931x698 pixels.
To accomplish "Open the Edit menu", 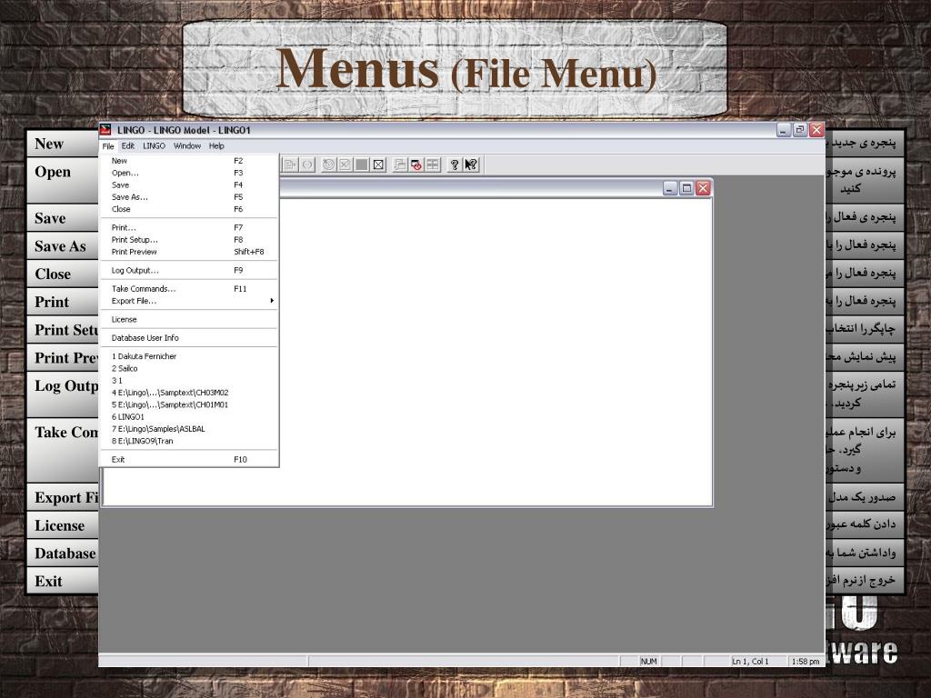I will point(128,146).
